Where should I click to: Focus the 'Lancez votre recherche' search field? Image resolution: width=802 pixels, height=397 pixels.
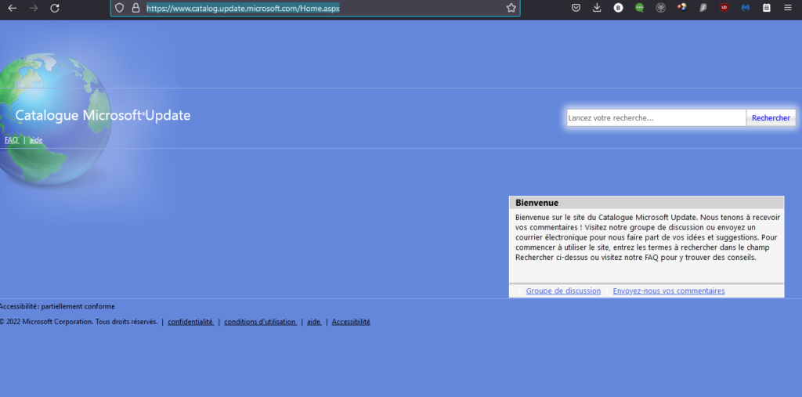(656, 117)
